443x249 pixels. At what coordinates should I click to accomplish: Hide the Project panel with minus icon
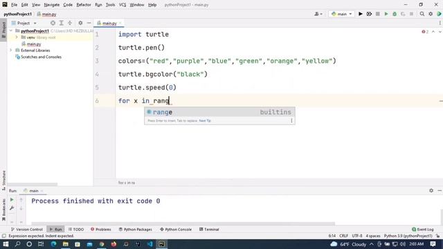[89, 23]
